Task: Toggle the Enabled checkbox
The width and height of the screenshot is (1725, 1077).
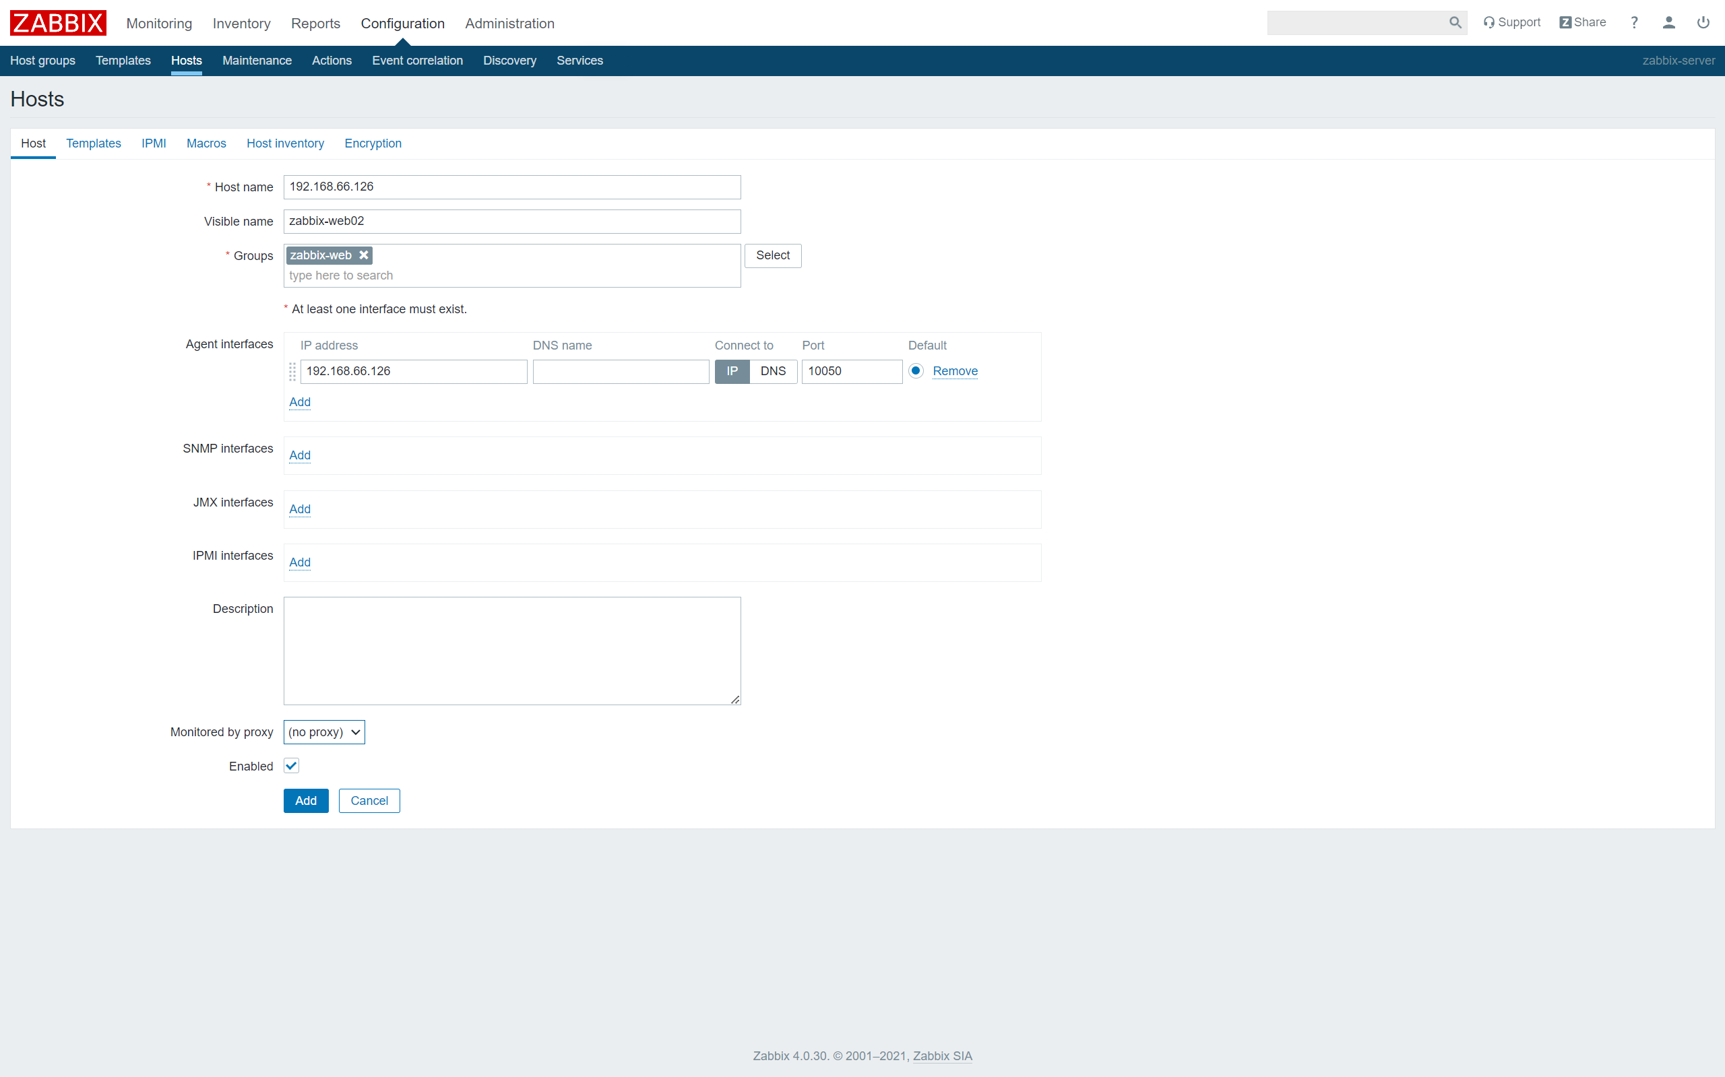Action: (291, 766)
